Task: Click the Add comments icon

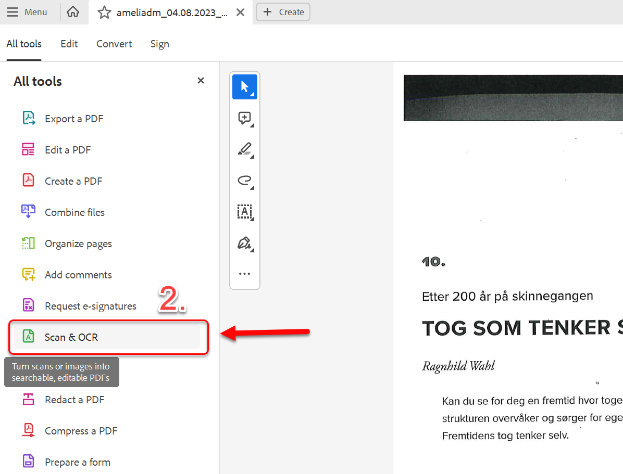Action: point(28,274)
